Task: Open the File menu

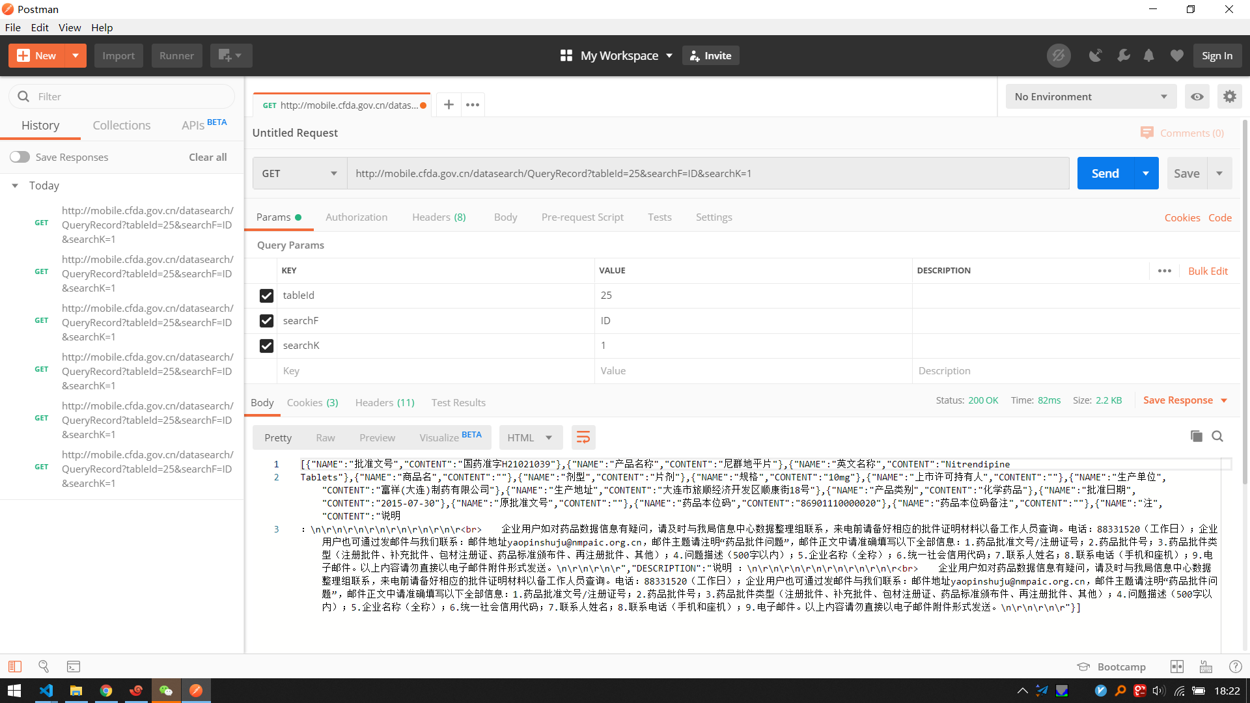Action: (x=13, y=27)
